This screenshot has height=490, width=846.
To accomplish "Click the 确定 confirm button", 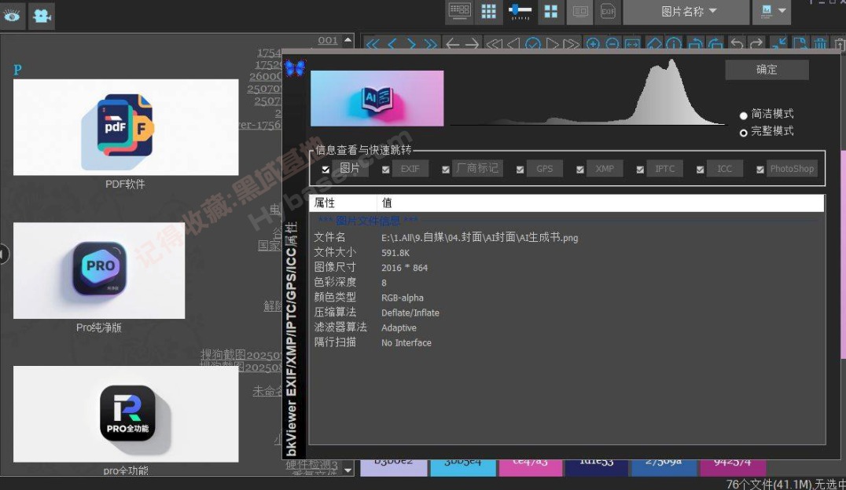I will 766,69.
